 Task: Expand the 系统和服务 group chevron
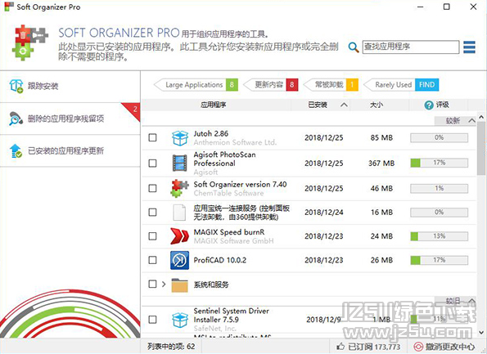[x=164, y=285]
